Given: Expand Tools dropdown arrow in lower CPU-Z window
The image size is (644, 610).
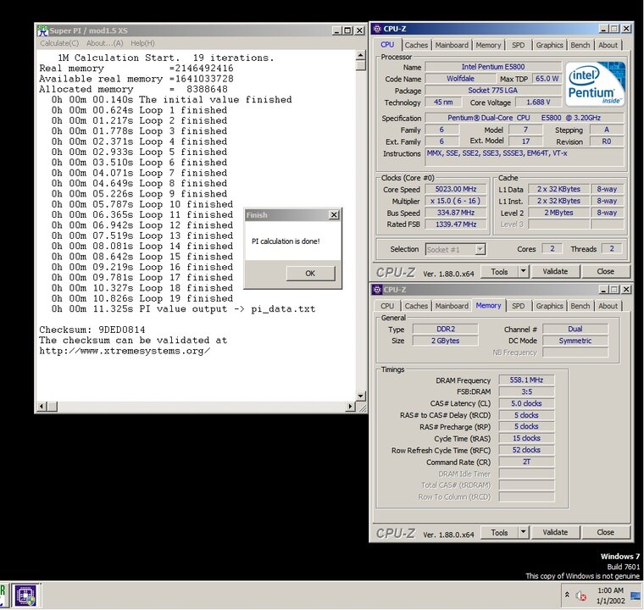Looking at the screenshot, I should pyautogui.click(x=524, y=532).
